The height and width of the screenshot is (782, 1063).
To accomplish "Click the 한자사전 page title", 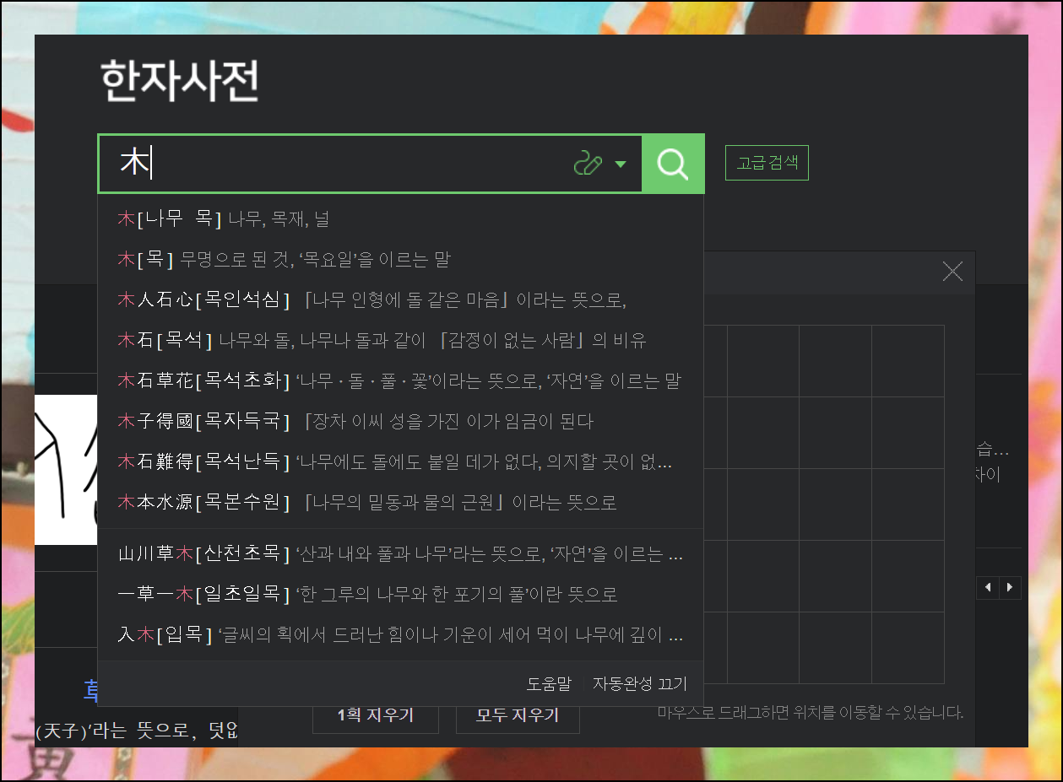I will click(x=179, y=81).
